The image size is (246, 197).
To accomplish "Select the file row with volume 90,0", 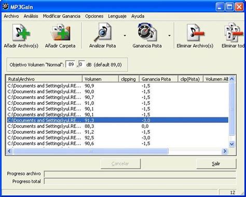I will coord(118,91).
